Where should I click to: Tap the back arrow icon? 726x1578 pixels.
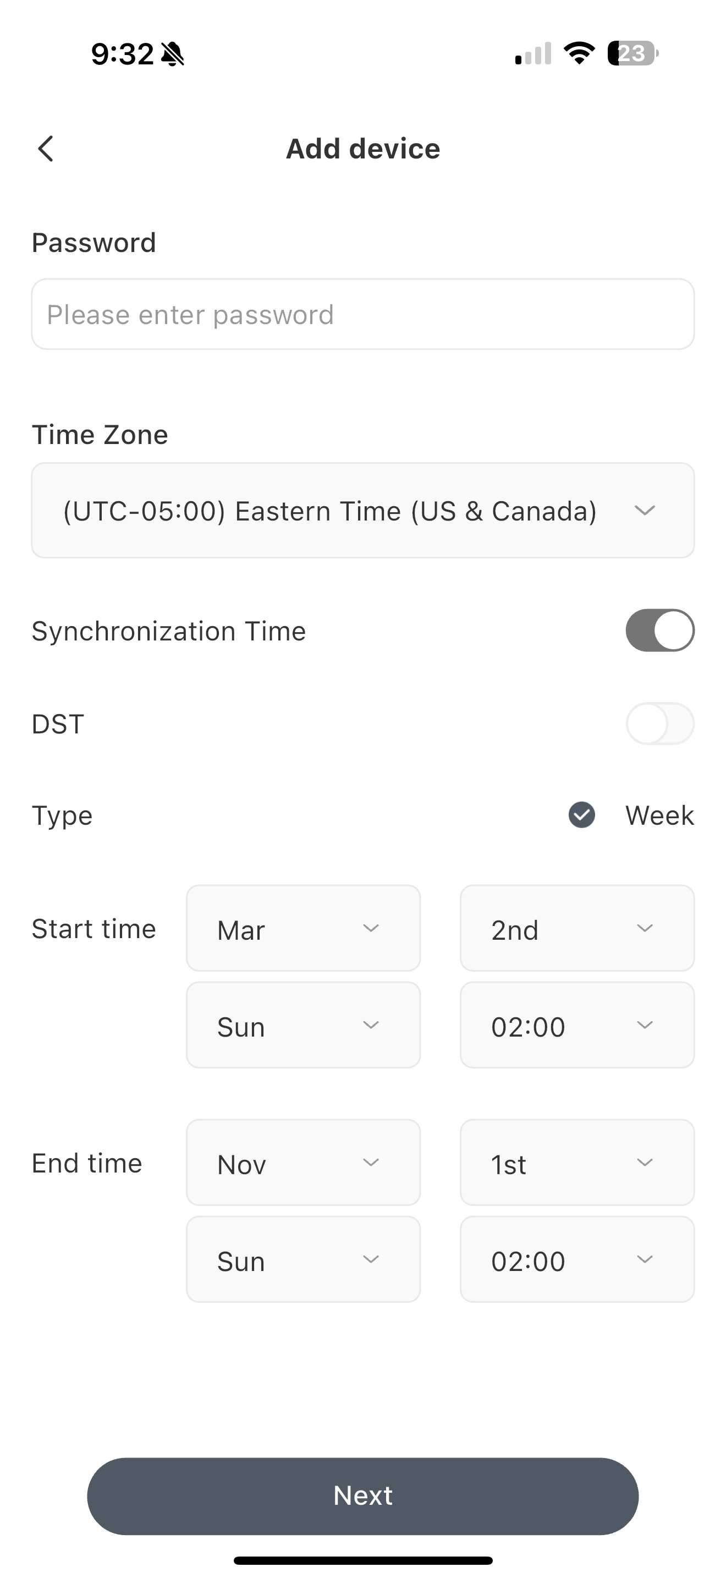(46, 149)
